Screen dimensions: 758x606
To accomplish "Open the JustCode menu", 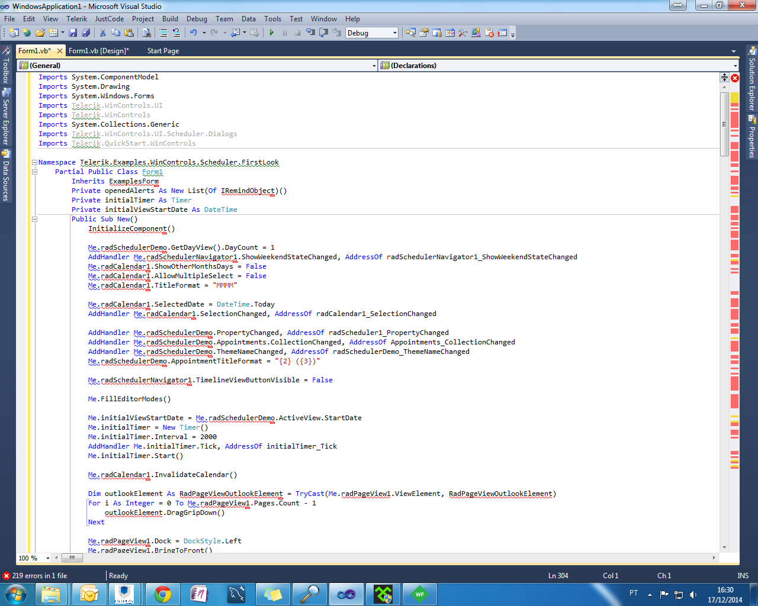I will coord(110,19).
